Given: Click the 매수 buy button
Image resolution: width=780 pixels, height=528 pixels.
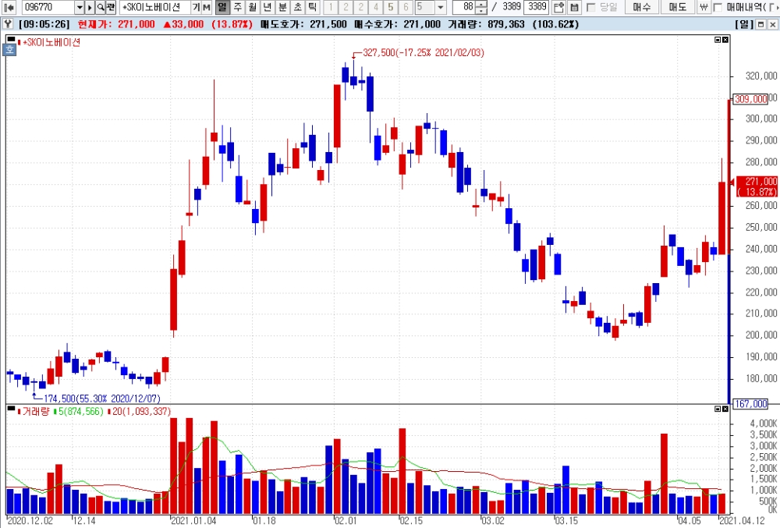Looking at the screenshot, I should pos(642,7).
